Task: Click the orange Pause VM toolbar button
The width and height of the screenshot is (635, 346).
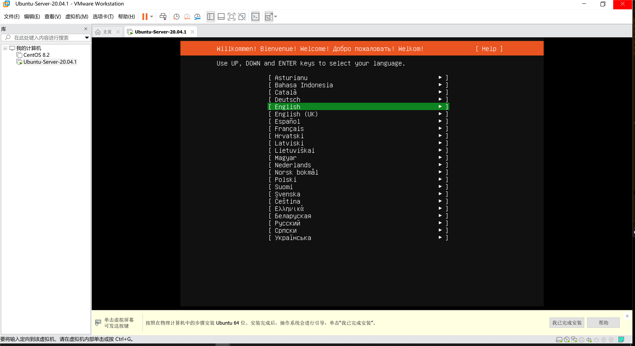Action: point(145,16)
